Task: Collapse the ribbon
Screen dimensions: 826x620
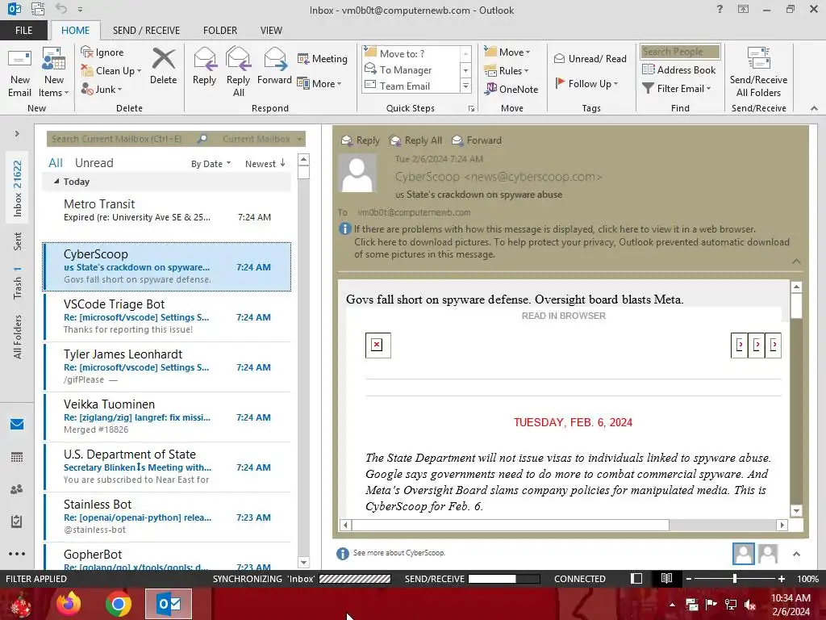Action: click(x=814, y=108)
